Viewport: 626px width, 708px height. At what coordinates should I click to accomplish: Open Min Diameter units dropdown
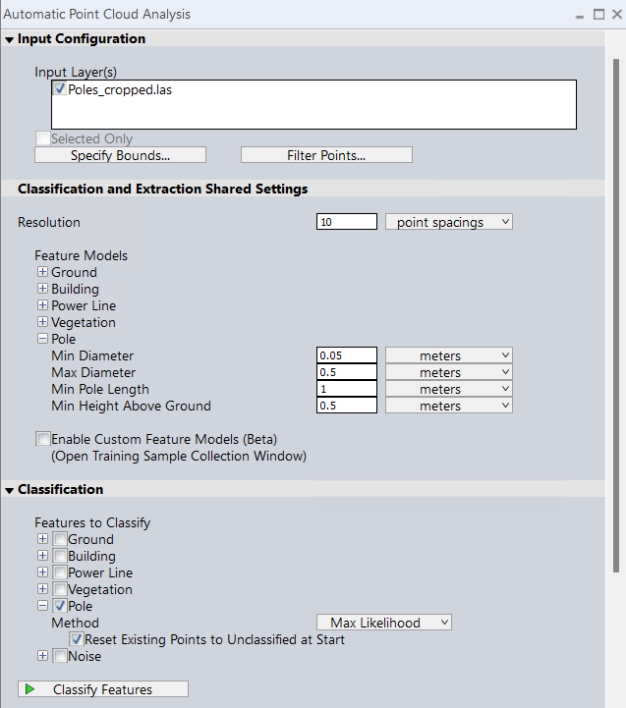coord(449,355)
